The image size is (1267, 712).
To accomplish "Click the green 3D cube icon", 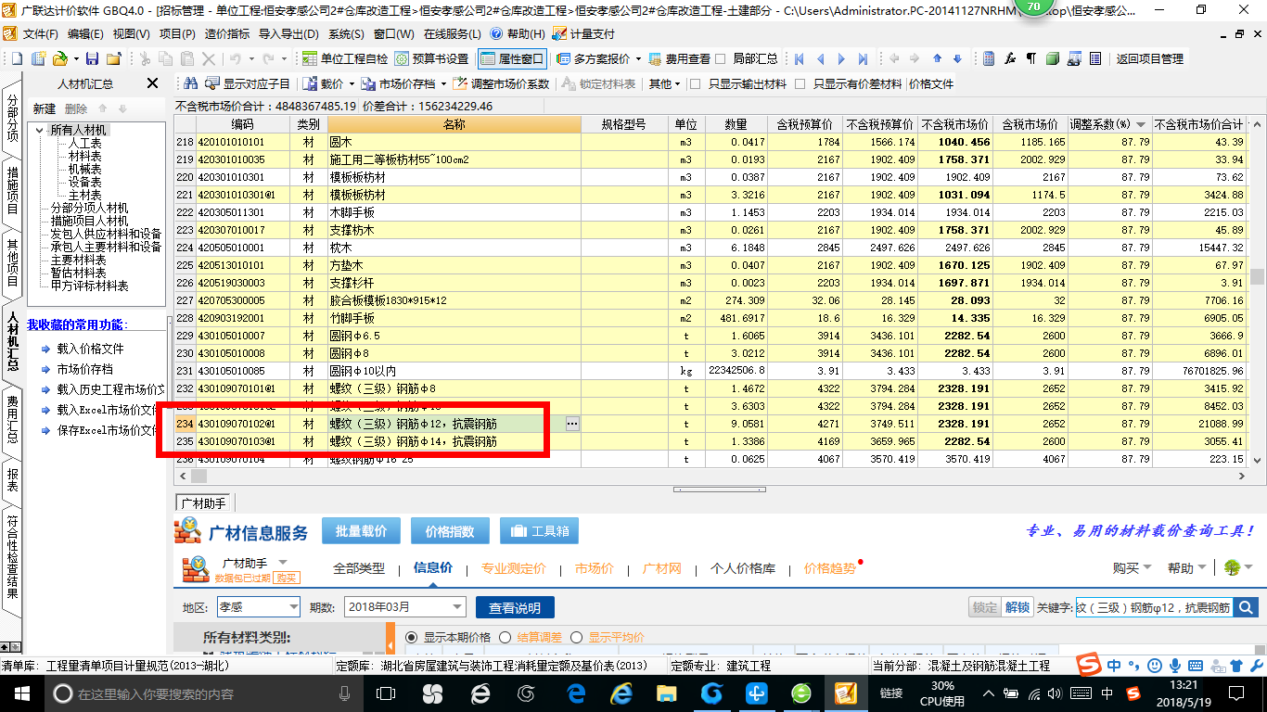I will point(1052,58).
